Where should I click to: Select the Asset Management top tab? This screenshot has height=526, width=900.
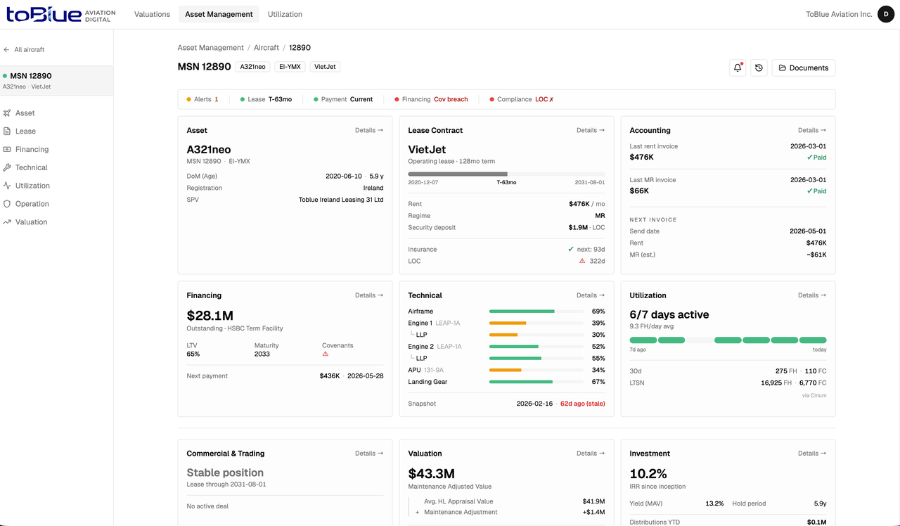pos(219,14)
